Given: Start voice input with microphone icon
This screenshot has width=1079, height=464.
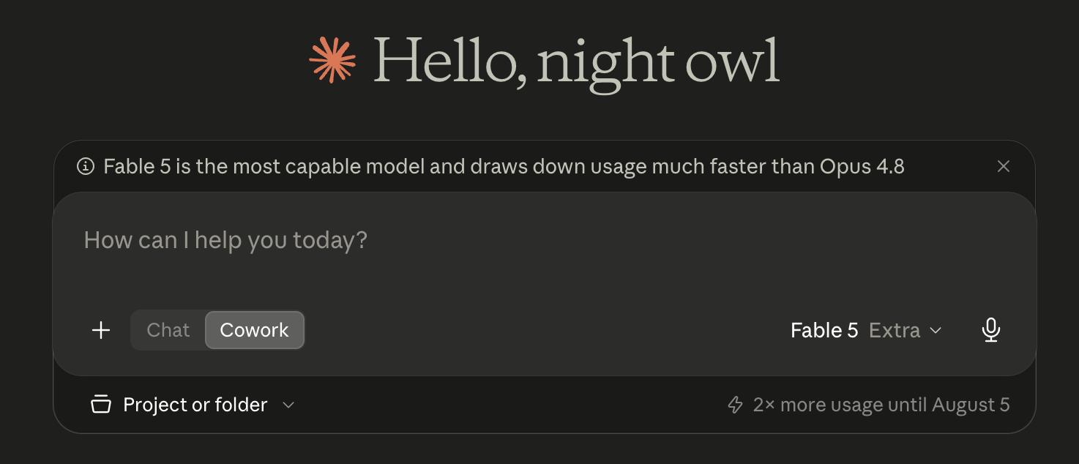Looking at the screenshot, I should click(990, 330).
